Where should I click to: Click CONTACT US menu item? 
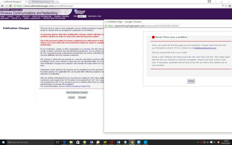coord(16,18)
